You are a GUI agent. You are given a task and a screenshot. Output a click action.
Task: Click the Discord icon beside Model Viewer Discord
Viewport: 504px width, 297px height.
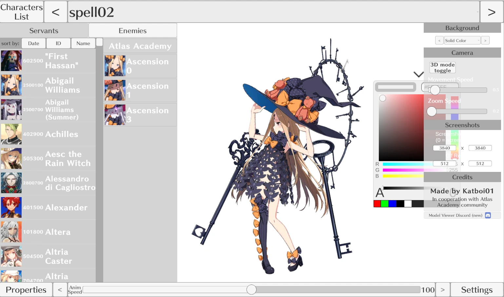point(488,215)
